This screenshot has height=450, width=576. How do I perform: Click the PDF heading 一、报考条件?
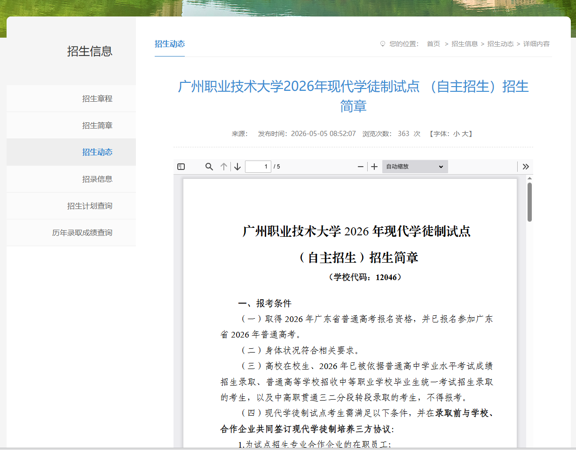pos(265,303)
